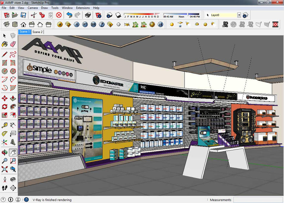Toggle shadows display icon
This screenshot has height=203, width=284.
point(118,15)
